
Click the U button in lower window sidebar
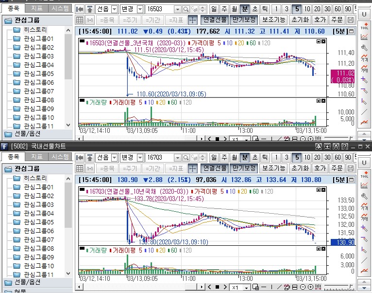coord(364,163)
